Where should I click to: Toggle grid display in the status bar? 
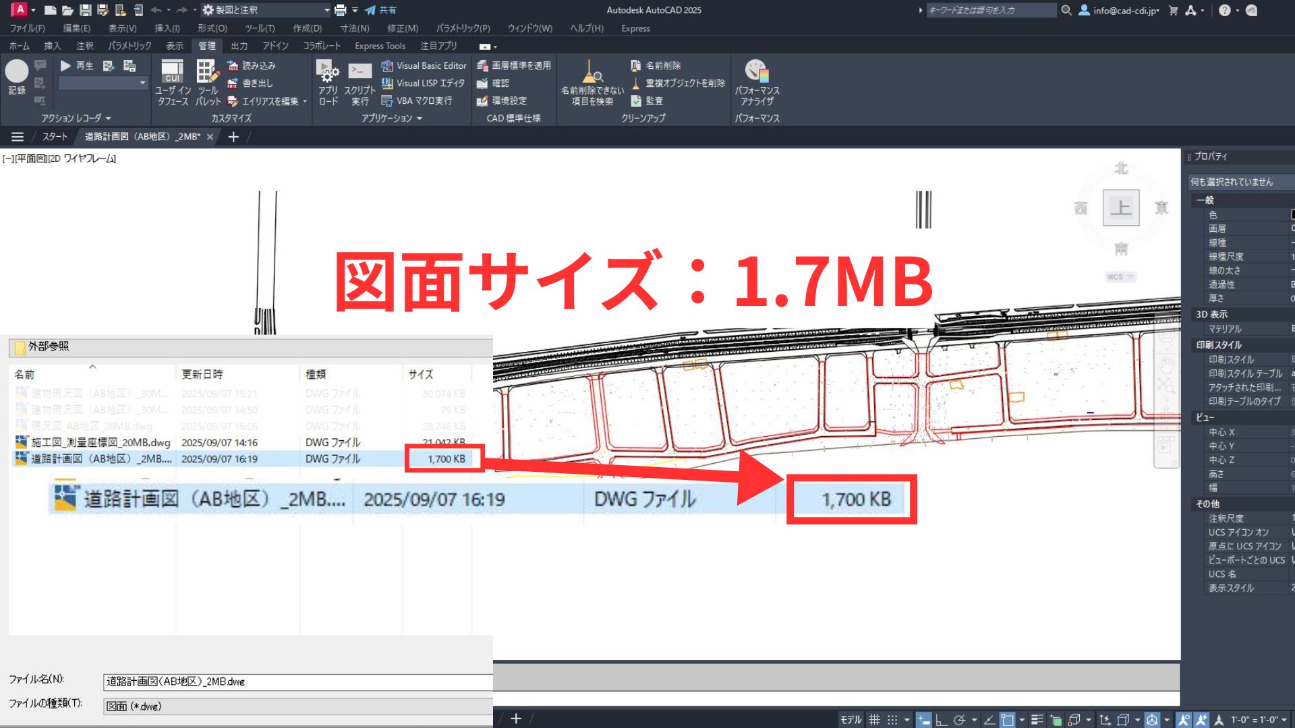[x=874, y=719]
